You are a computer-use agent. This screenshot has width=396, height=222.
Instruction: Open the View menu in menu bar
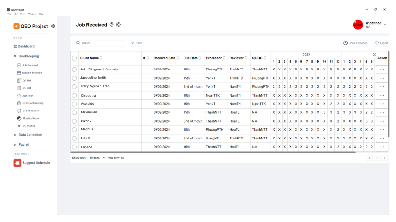(x=22, y=14)
